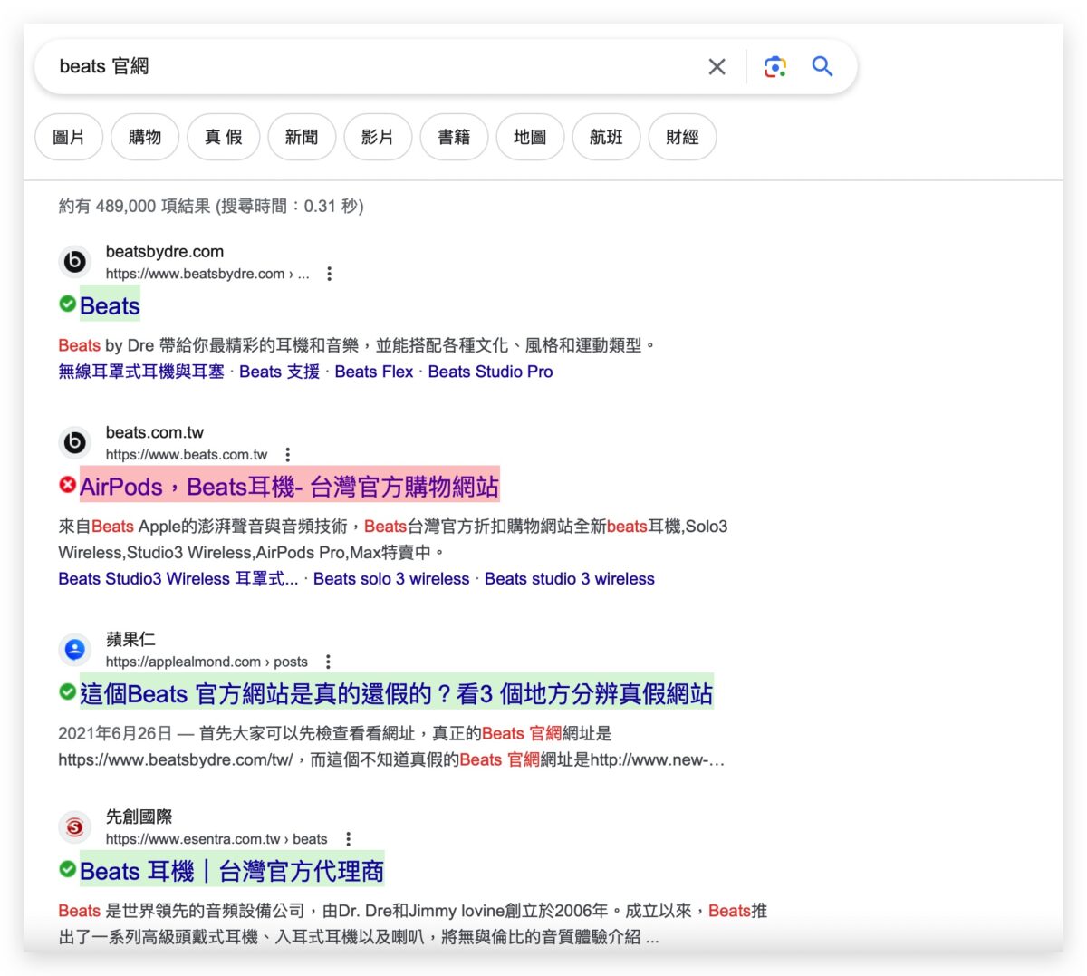Click the green check badge beside 這個Beats 官方網站 title
Screen dimensions: 1087x976
coord(68,691)
